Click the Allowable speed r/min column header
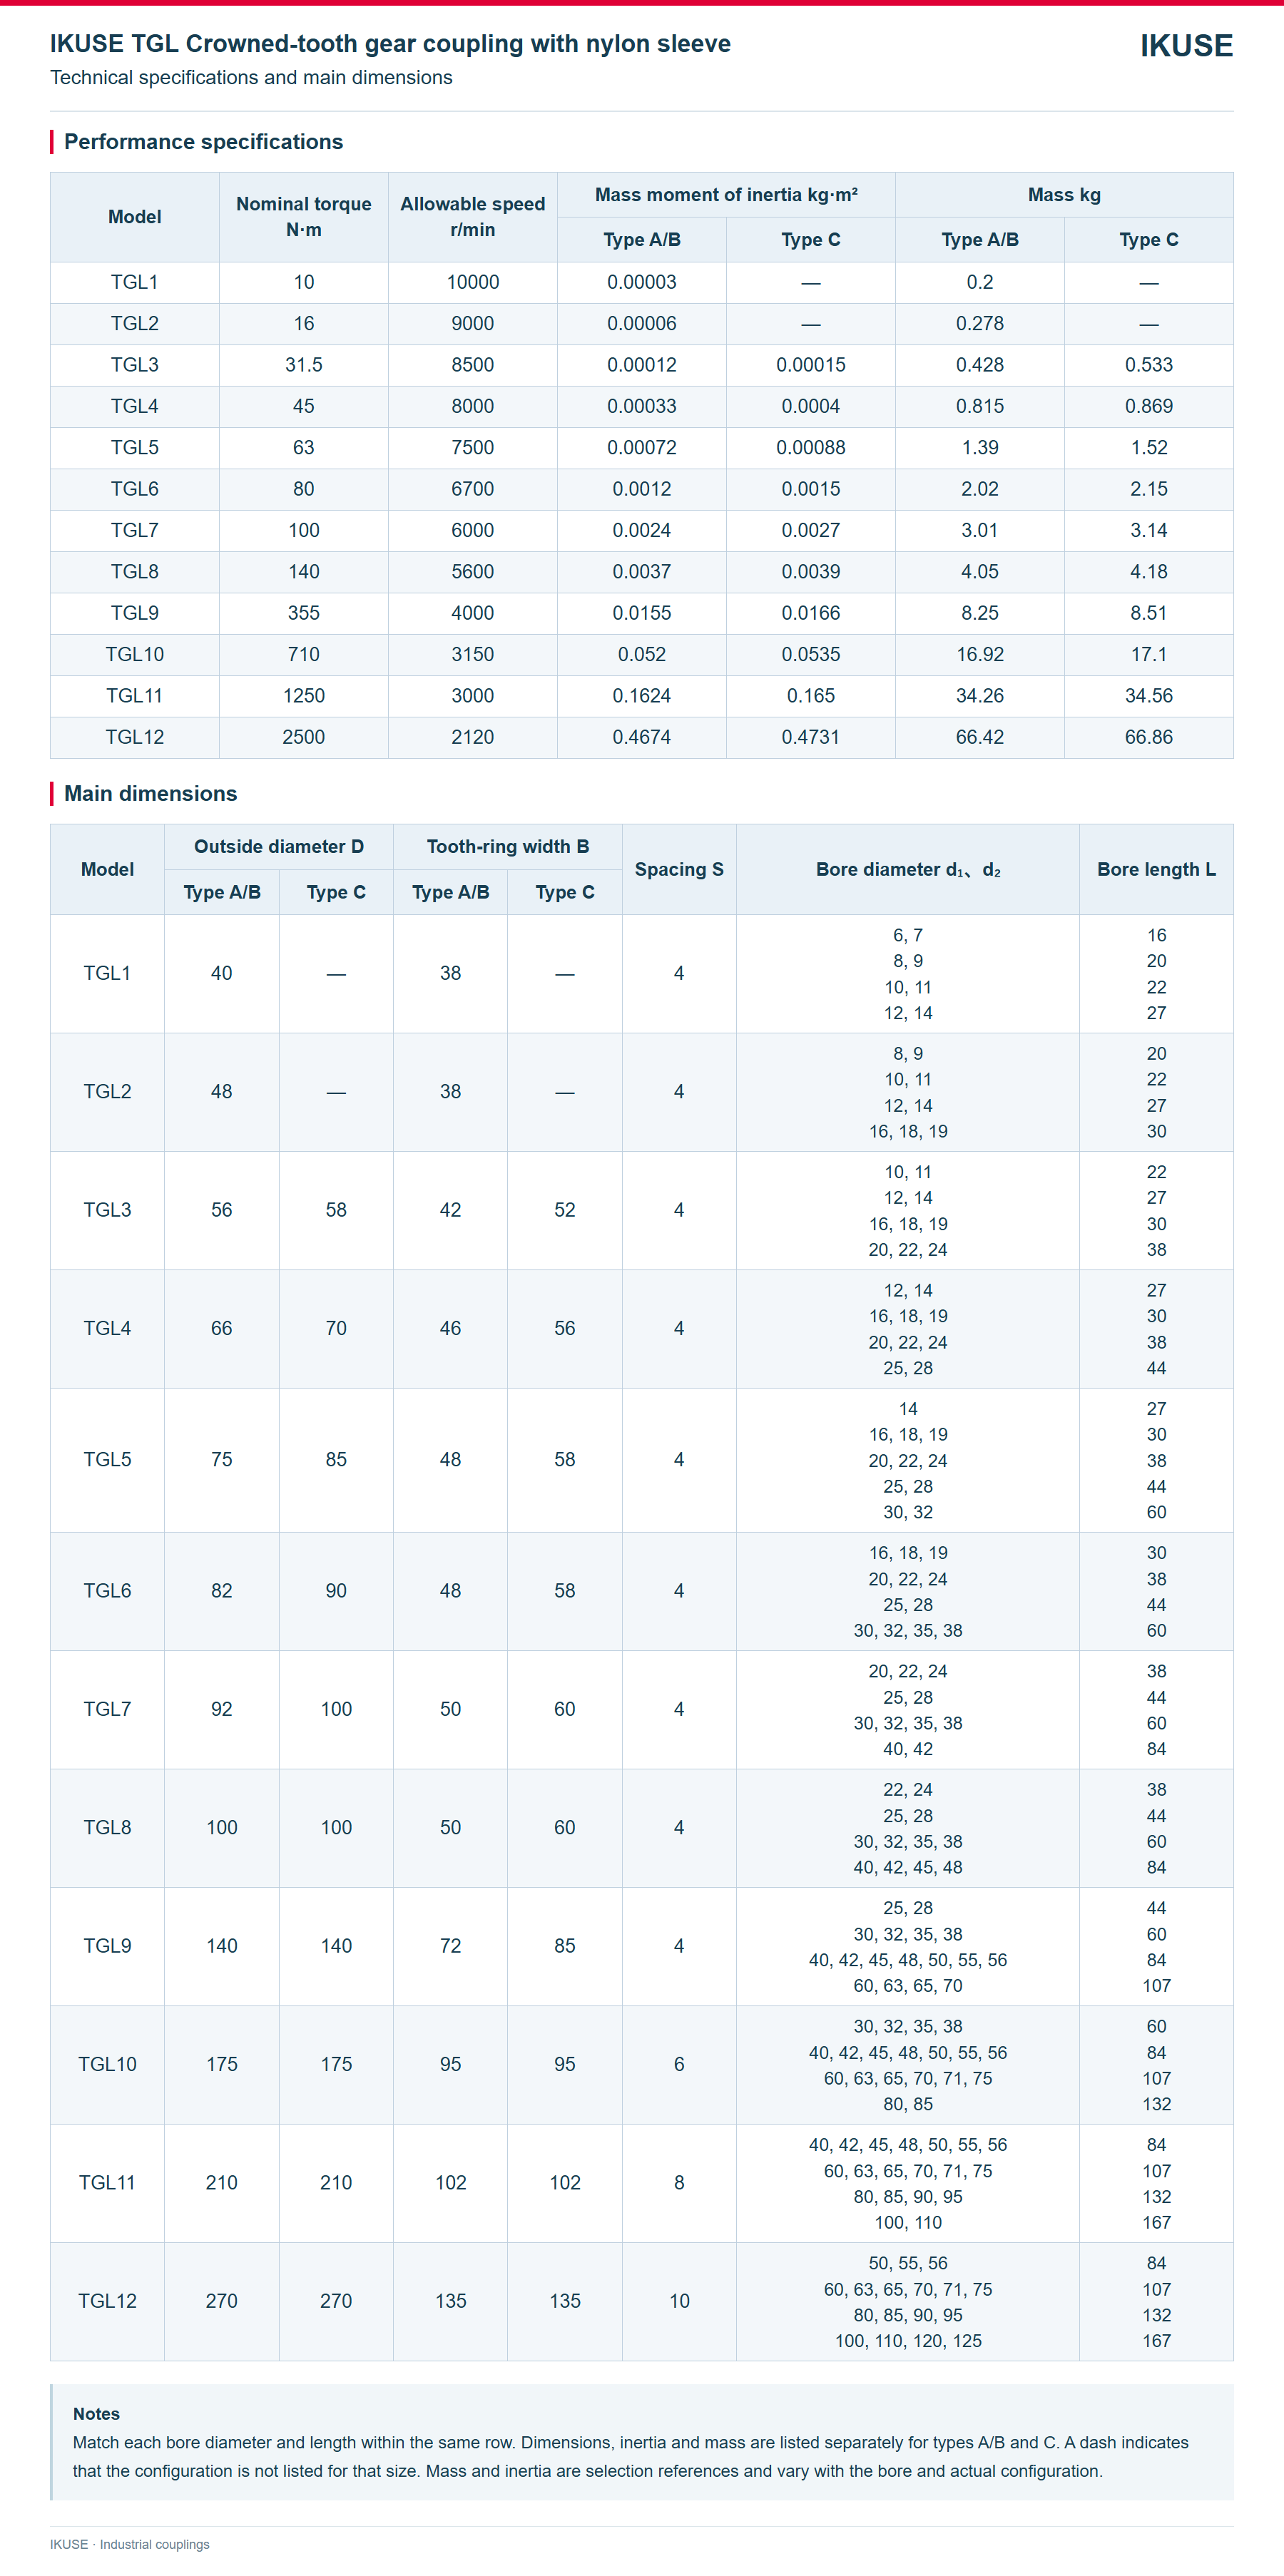The width and height of the screenshot is (1284, 2576). point(473,217)
